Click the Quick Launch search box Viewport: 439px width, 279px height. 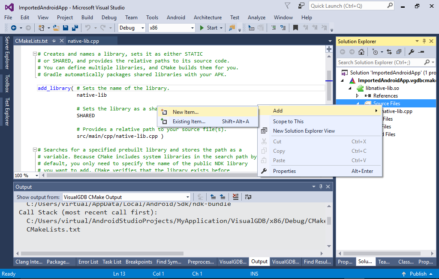click(x=352, y=6)
